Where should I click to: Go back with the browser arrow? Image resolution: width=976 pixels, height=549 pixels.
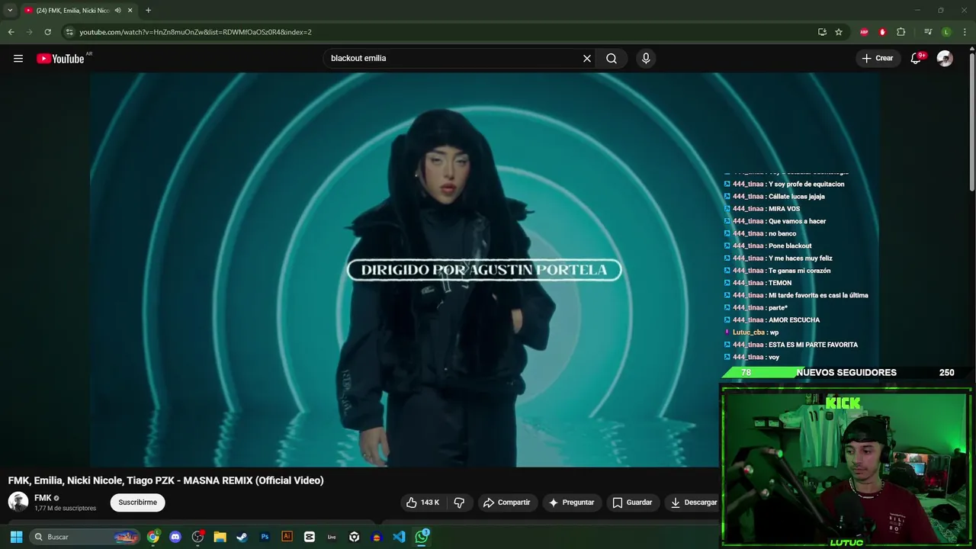click(x=11, y=32)
